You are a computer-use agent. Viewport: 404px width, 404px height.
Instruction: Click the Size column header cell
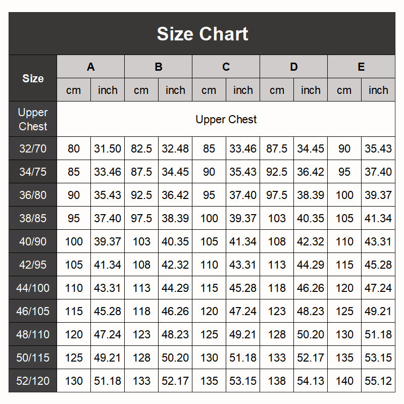click(x=33, y=78)
